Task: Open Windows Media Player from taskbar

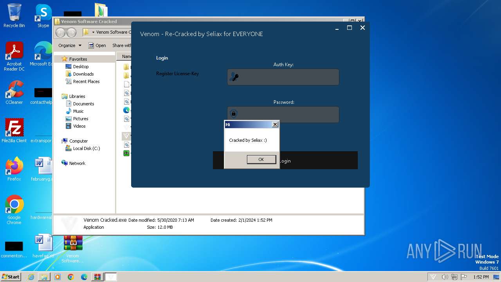Action: [x=58, y=277]
